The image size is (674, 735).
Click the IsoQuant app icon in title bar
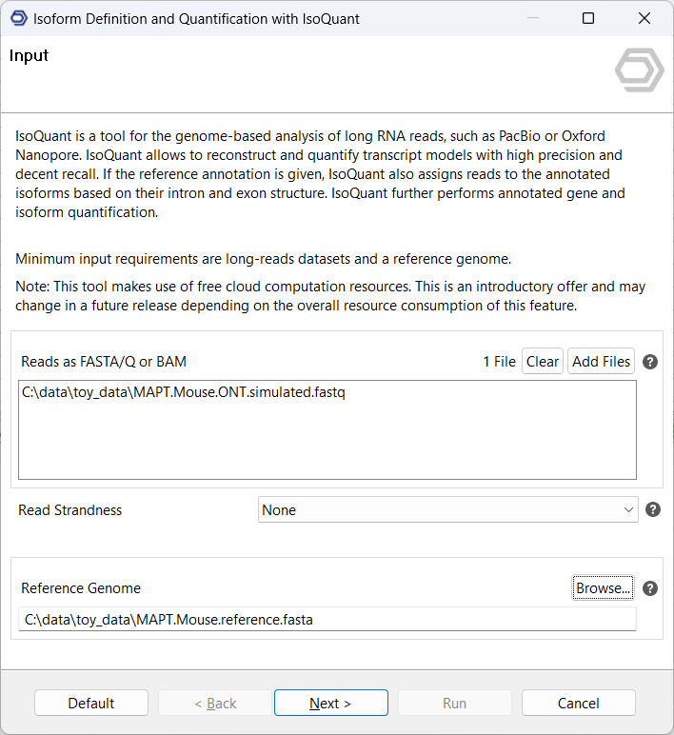[x=18, y=19]
